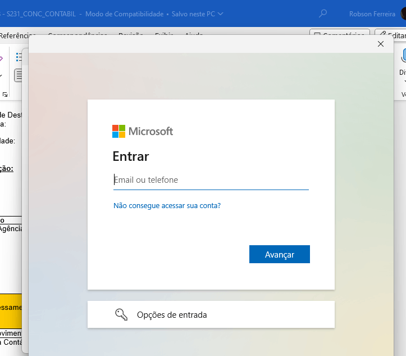Open the search magnifier in Word title bar
406x356 pixels.
click(323, 13)
